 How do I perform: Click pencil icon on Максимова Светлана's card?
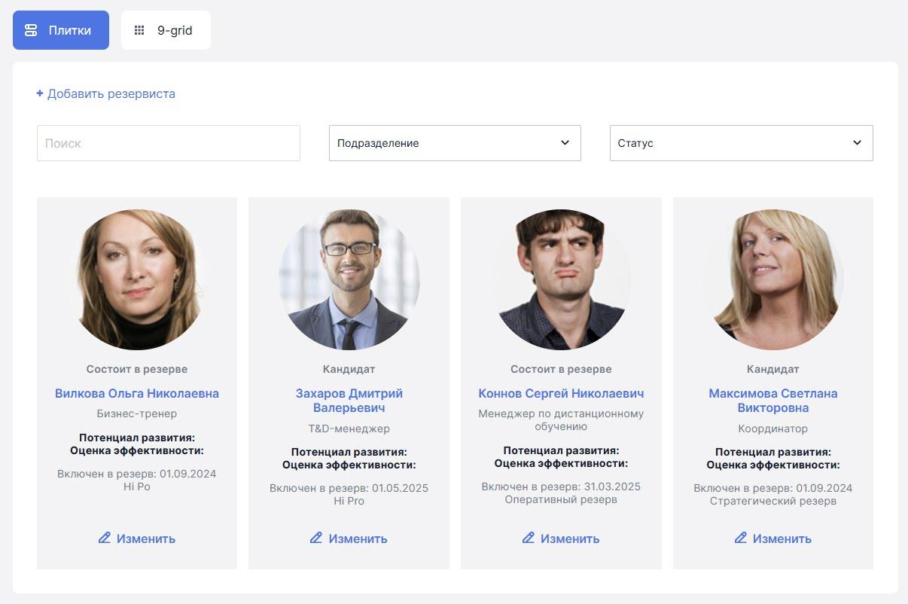(x=741, y=538)
